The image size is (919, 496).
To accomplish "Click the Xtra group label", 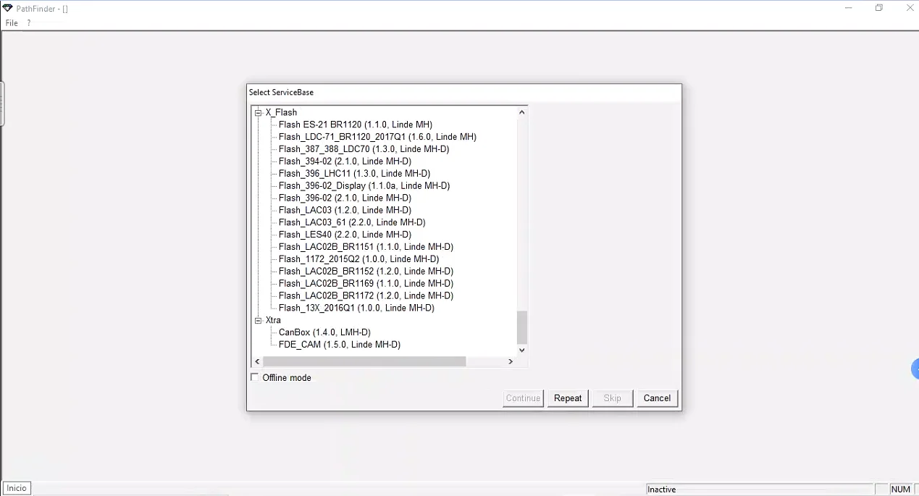I will pos(273,320).
